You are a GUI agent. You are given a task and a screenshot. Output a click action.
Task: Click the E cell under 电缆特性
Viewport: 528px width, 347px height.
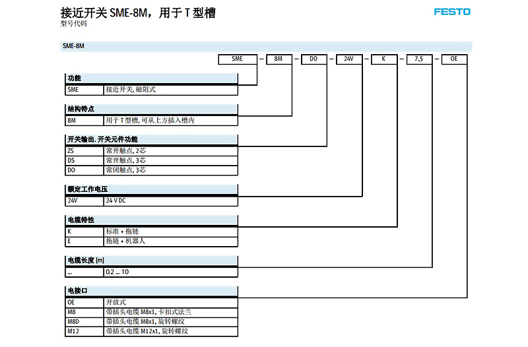pos(84,241)
